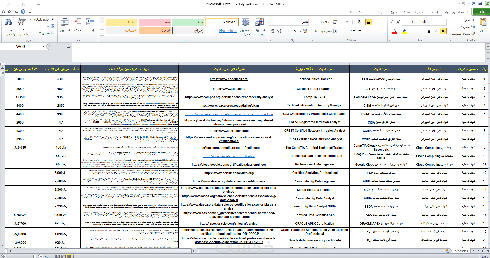The image size is (490, 258).
Task: Decrease the cell indent
Action: (360, 31)
